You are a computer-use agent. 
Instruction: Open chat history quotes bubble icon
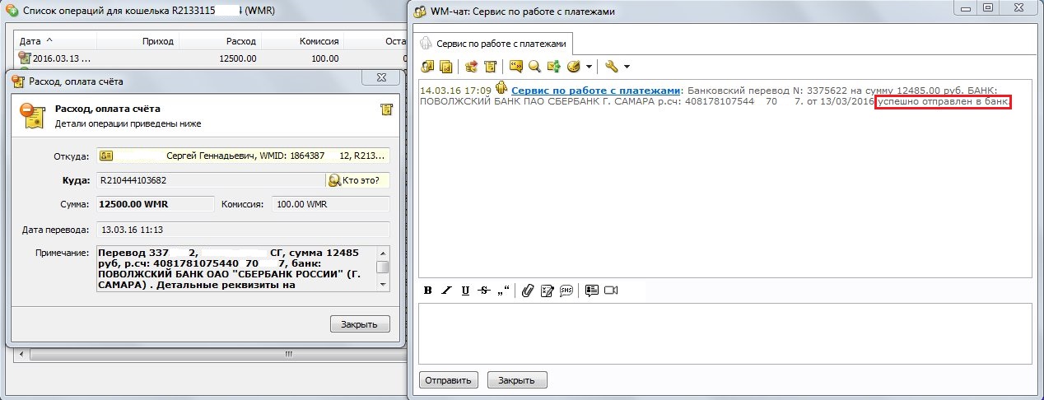516,66
